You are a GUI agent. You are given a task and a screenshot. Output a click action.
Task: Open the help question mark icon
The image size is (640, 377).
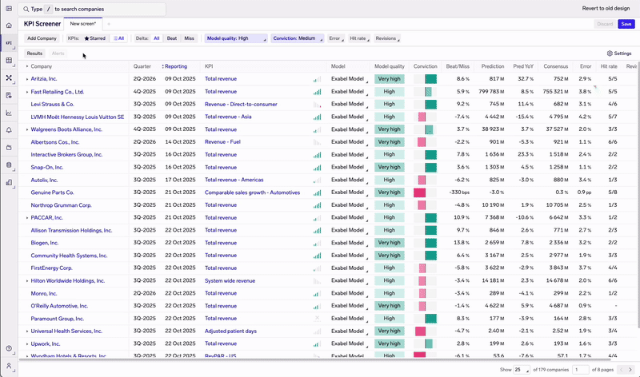click(x=9, y=348)
